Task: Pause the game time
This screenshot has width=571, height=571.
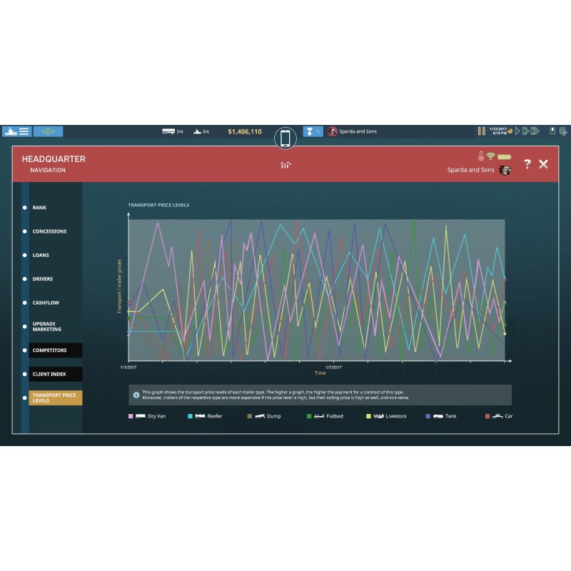Action: [x=482, y=131]
